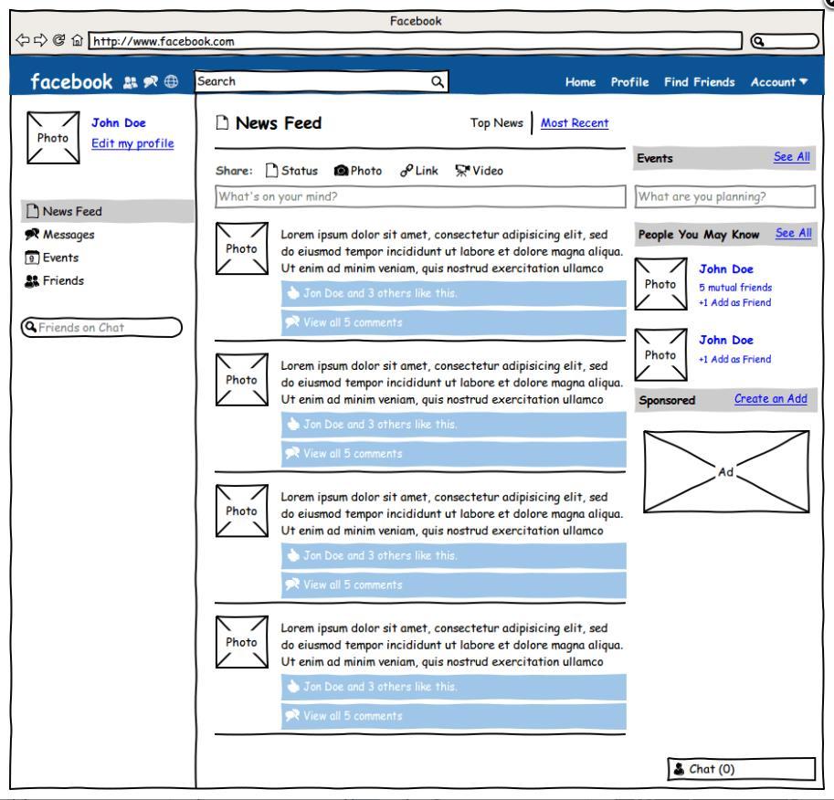Click the browser search box with magnifier
This screenshot has width=834, height=800.
point(785,41)
